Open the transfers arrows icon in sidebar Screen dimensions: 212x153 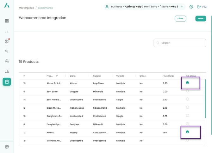coord(7,51)
